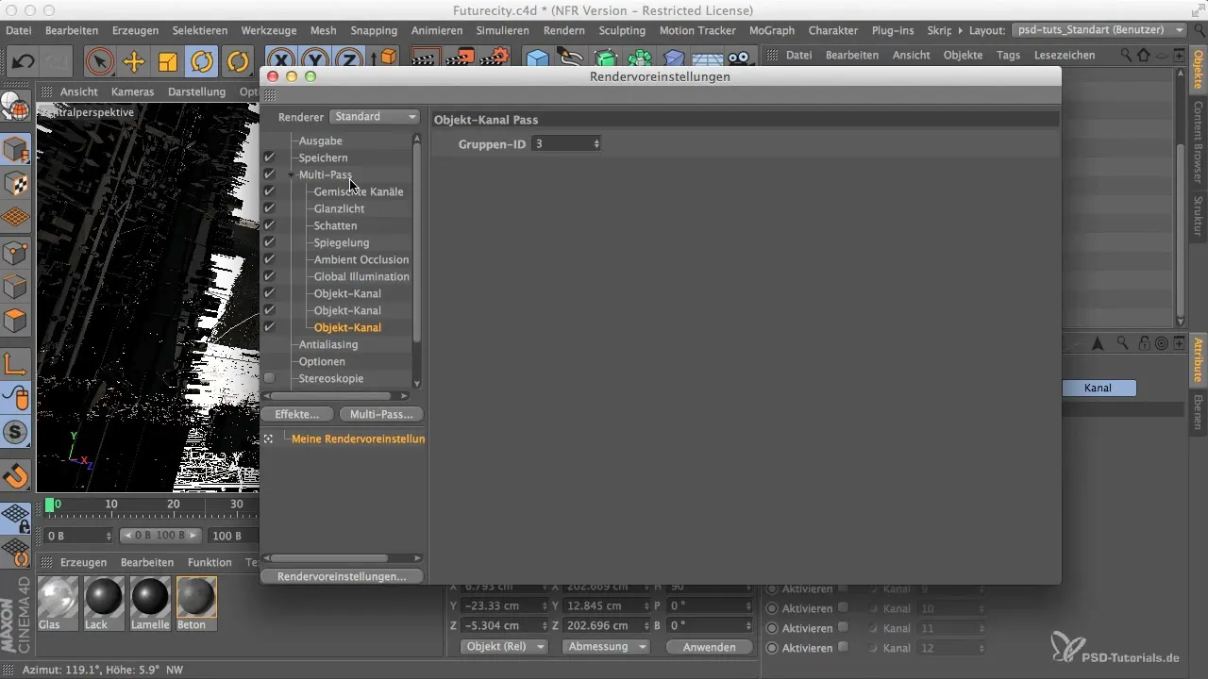Lock the Z axis
The image size is (1208, 679).
click(x=348, y=62)
